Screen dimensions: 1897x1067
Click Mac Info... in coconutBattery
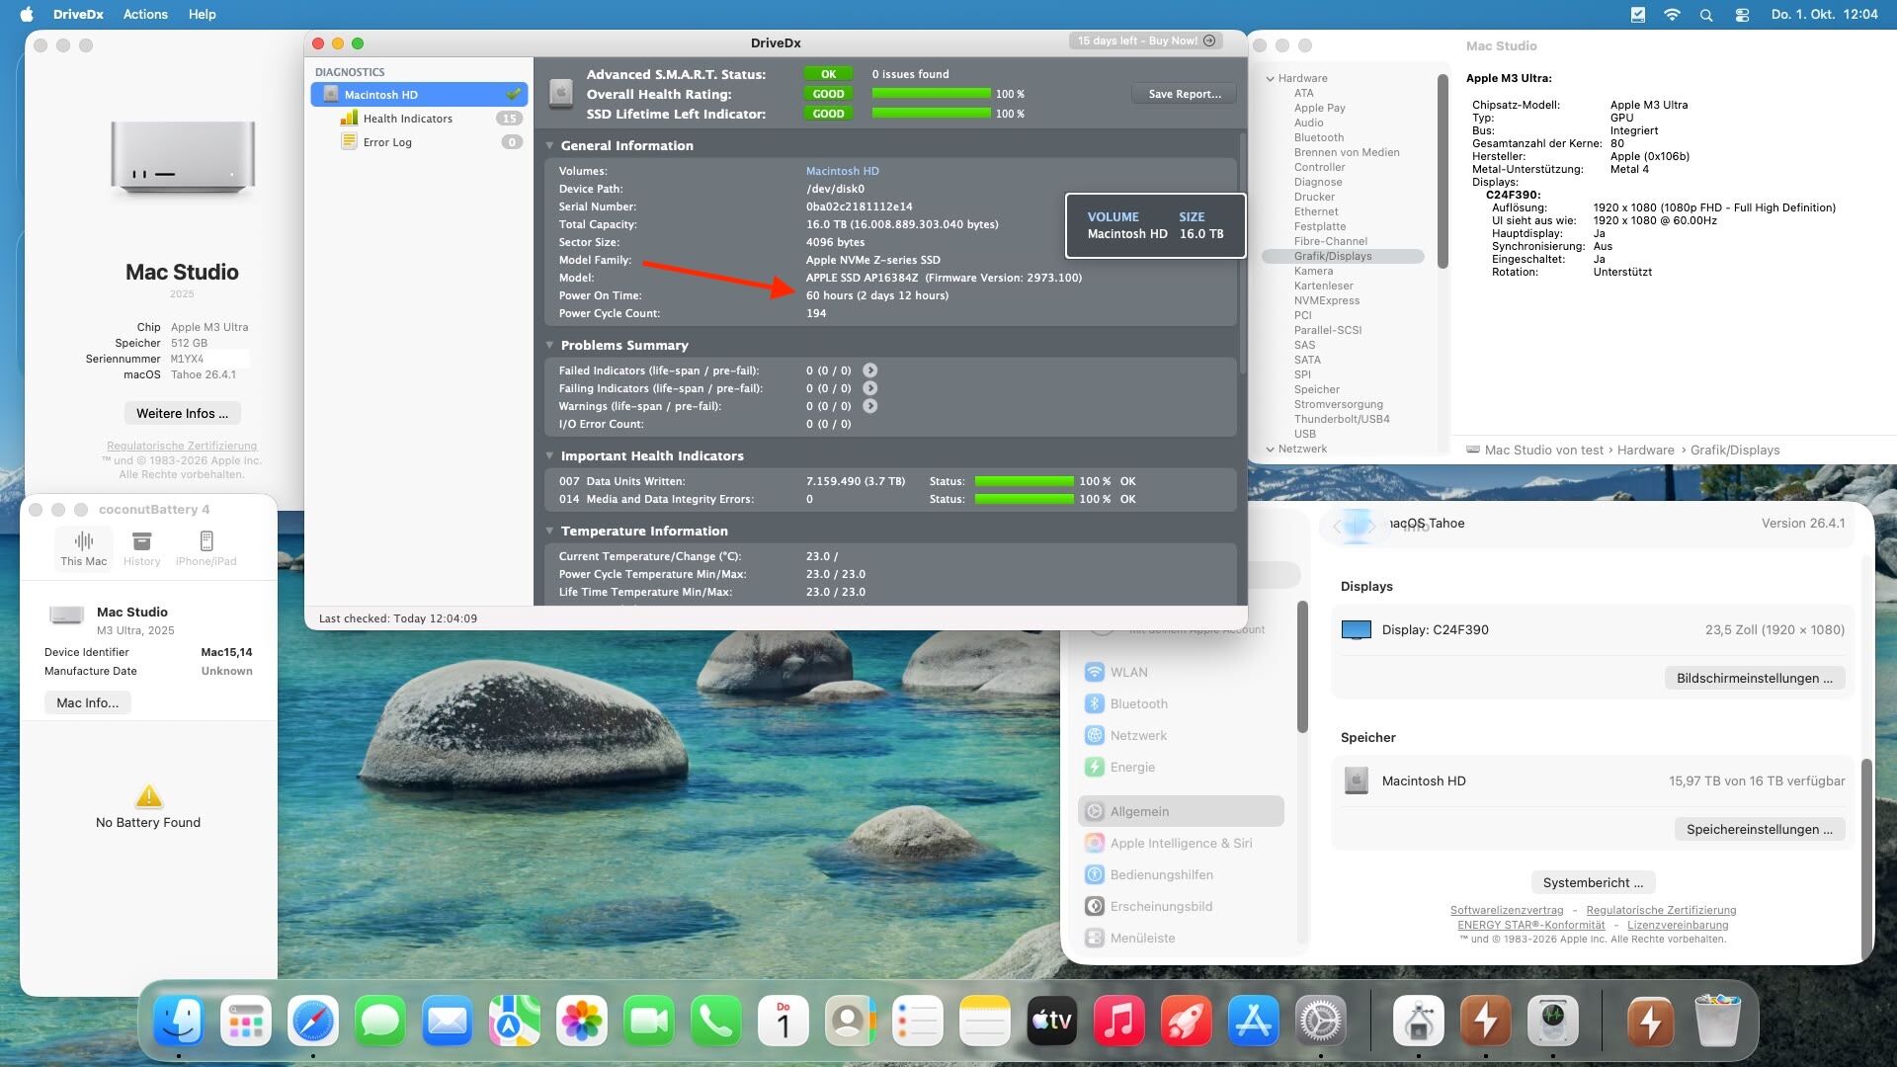point(87,702)
